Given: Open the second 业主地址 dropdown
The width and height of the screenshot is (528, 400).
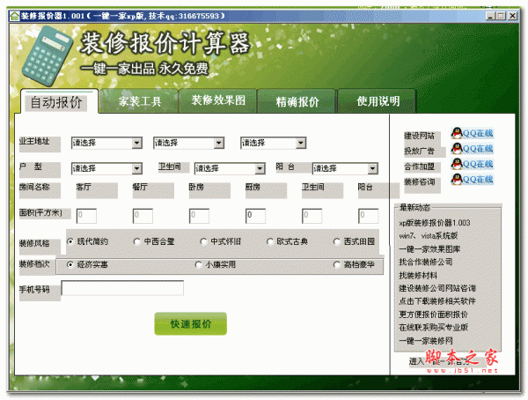Looking at the screenshot, I should pyautogui.click(x=188, y=143).
